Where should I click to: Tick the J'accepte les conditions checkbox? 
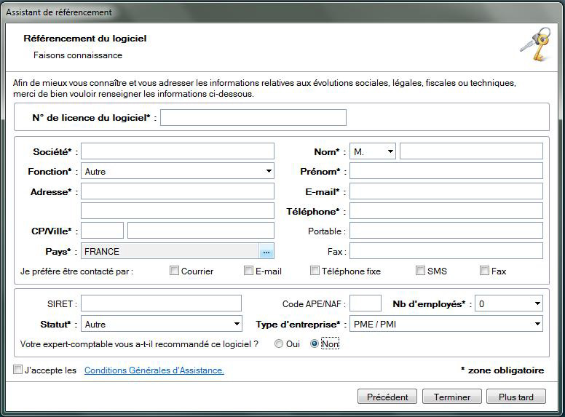[17, 370]
